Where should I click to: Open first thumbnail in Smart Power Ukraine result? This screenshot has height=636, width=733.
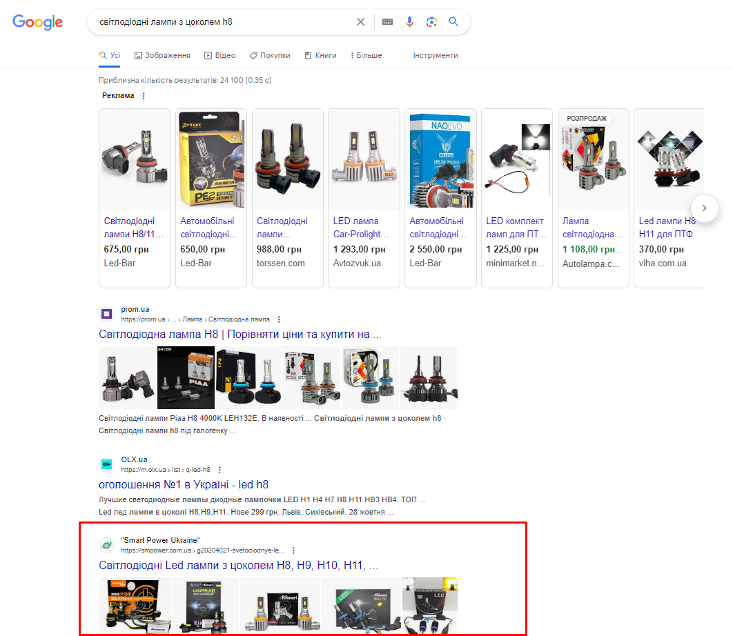point(135,606)
